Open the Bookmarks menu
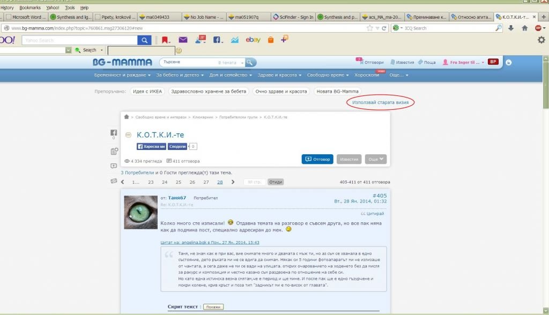Screen dimensions: 549x315 (29, 8)
